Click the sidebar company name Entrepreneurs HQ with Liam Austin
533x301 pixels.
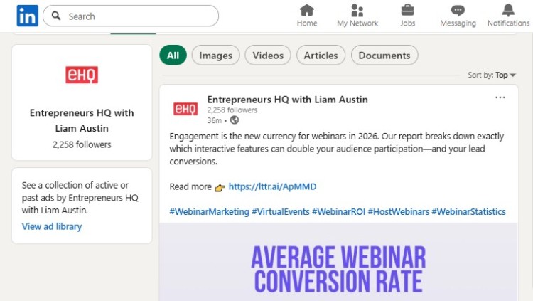tap(82, 120)
